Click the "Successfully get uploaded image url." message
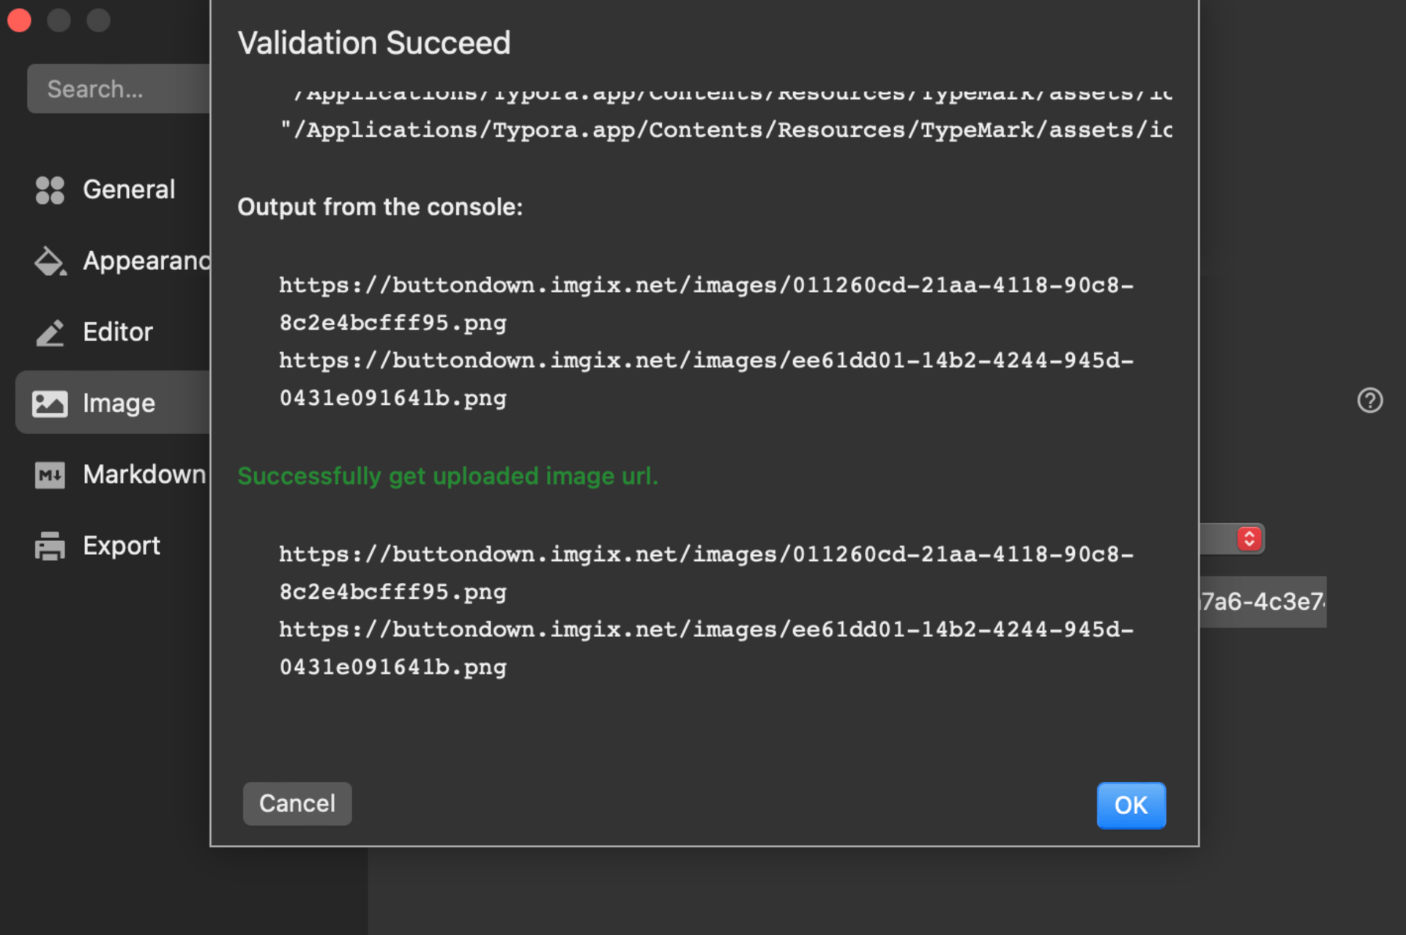 tap(447, 477)
